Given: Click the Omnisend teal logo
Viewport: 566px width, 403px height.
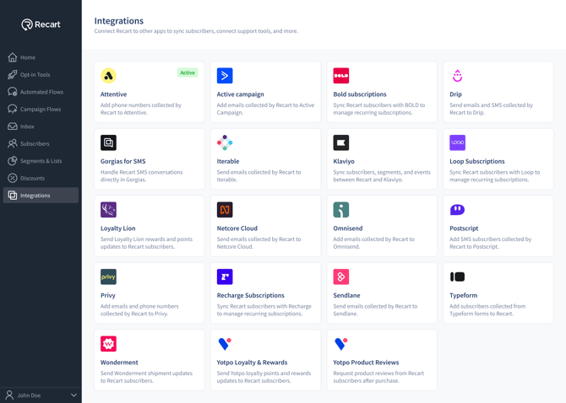Looking at the screenshot, I should (341, 210).
